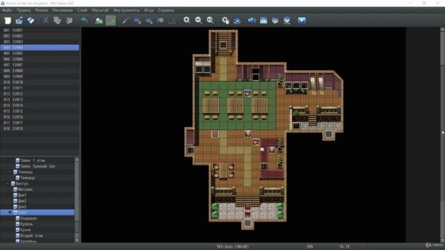Viewport: 445px width, 250px height.
Task: Click the Paste icon in the toolbar
Action: click(x=69, y=20)
